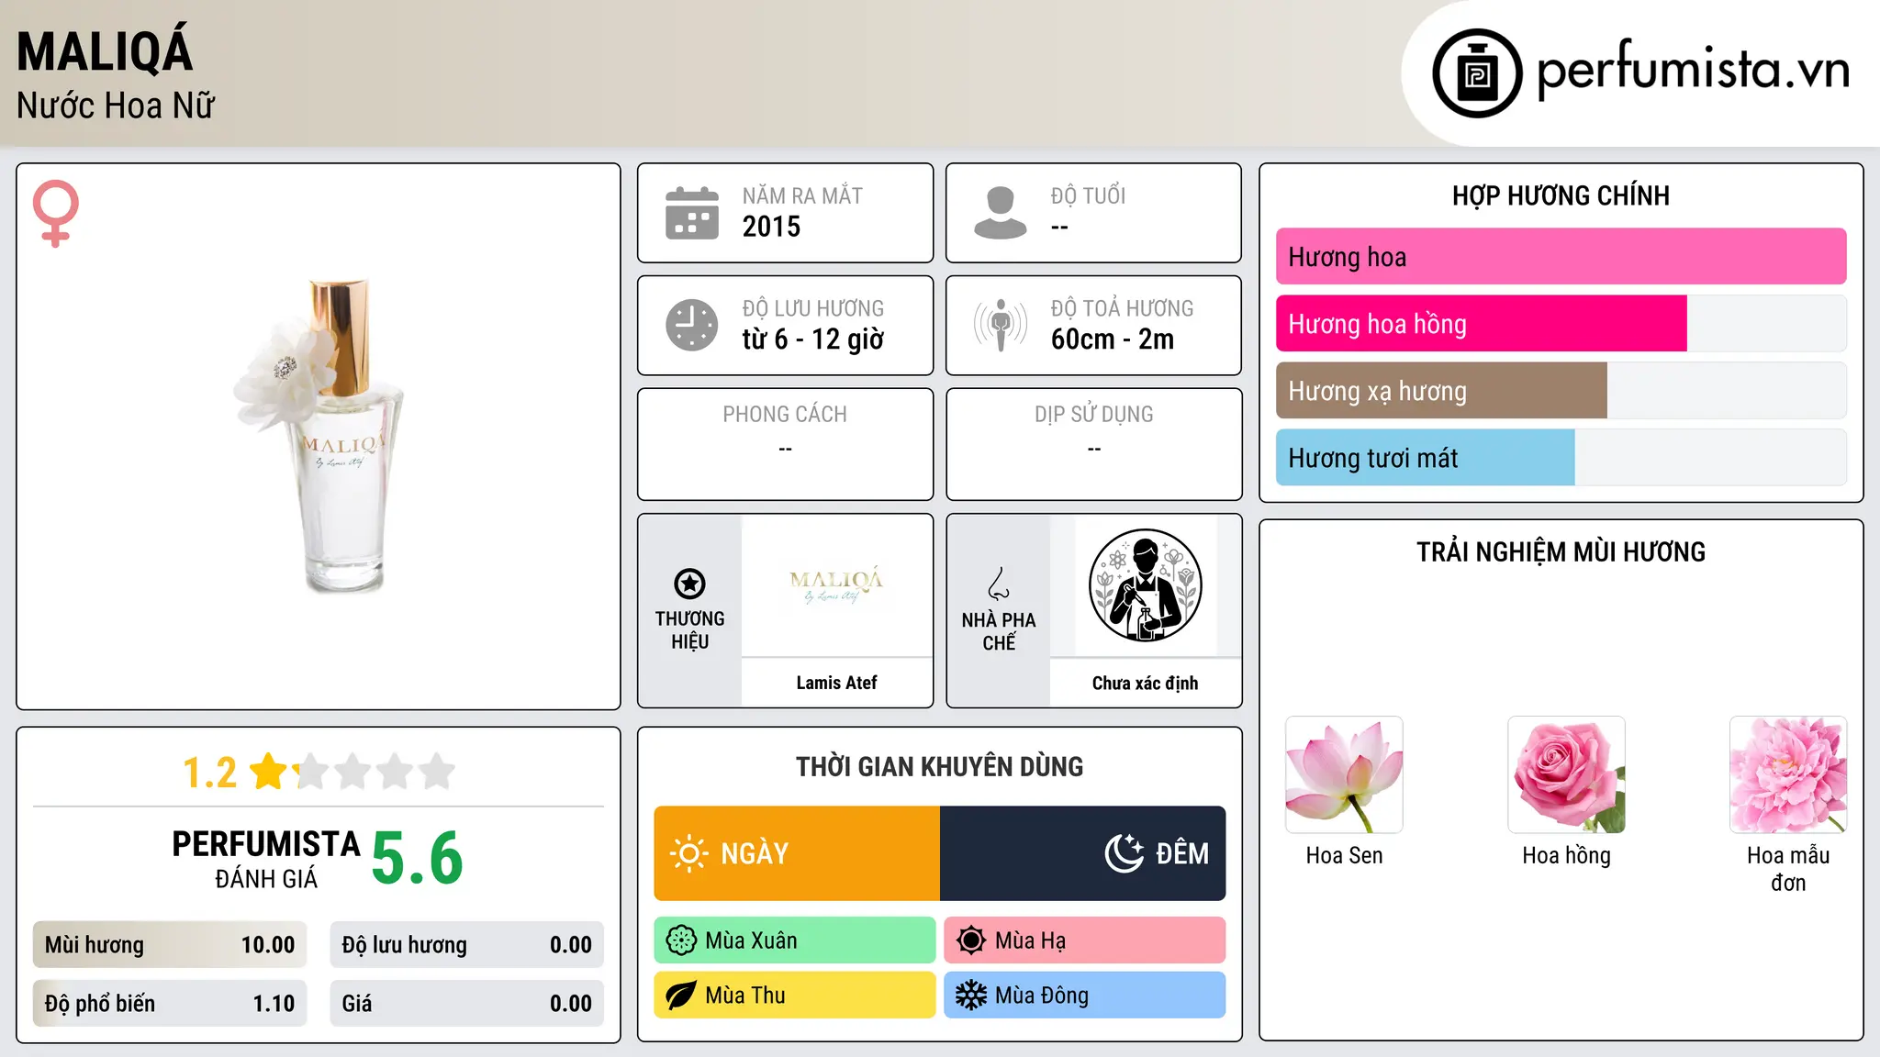Image resolution: width=1880 pixels, height=1057 pixels.
Task: Choose the Mùa Xuân season label
Action: tap(751, 940)
